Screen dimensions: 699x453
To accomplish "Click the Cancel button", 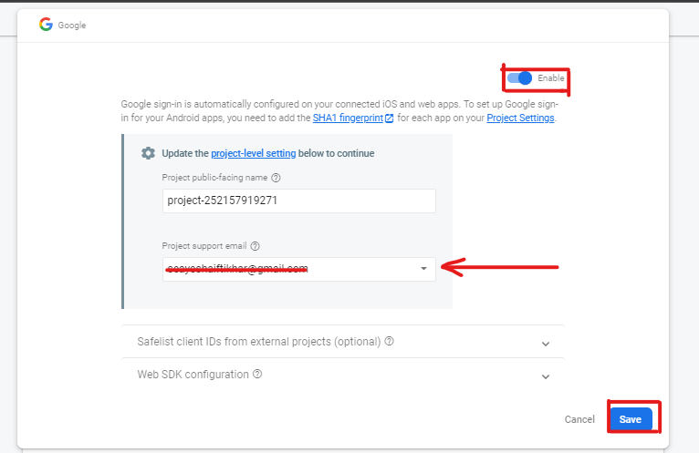I will tap(579, 419).
